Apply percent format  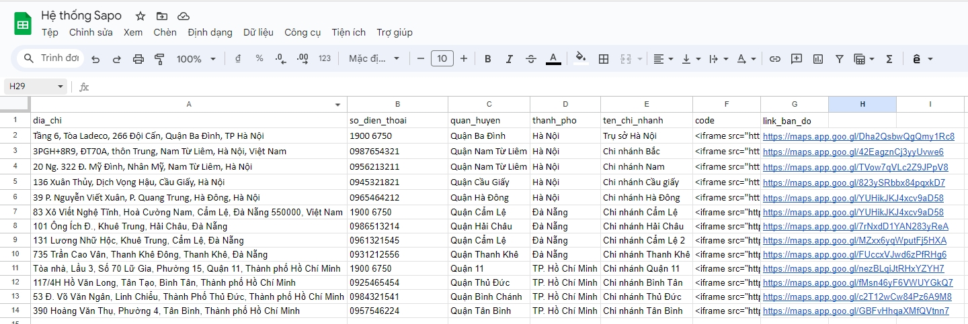259,59
